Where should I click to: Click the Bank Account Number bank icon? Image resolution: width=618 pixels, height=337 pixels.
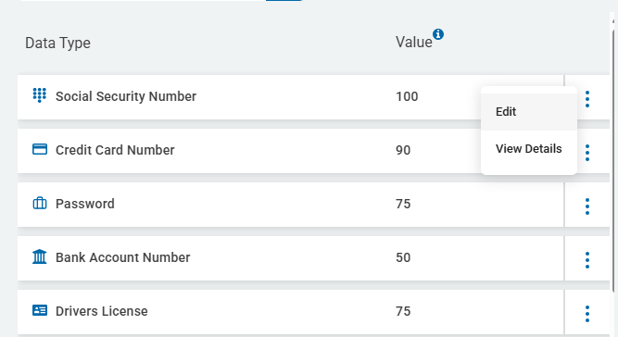pyautogui.click(x=40, y=256)
